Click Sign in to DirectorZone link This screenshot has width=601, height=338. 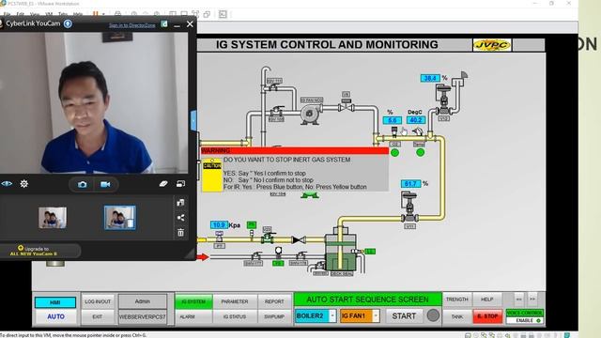132,25
